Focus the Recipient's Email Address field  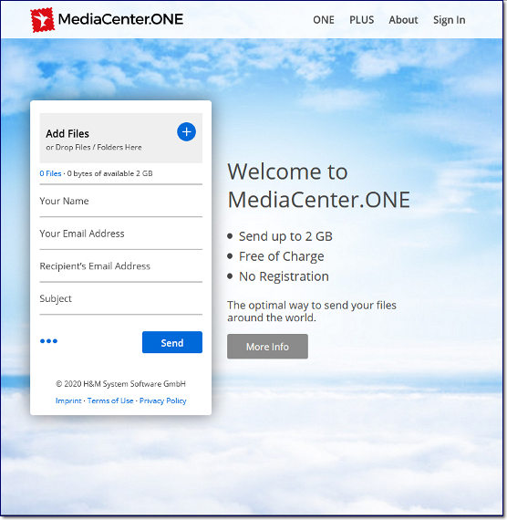coord(120,266)
